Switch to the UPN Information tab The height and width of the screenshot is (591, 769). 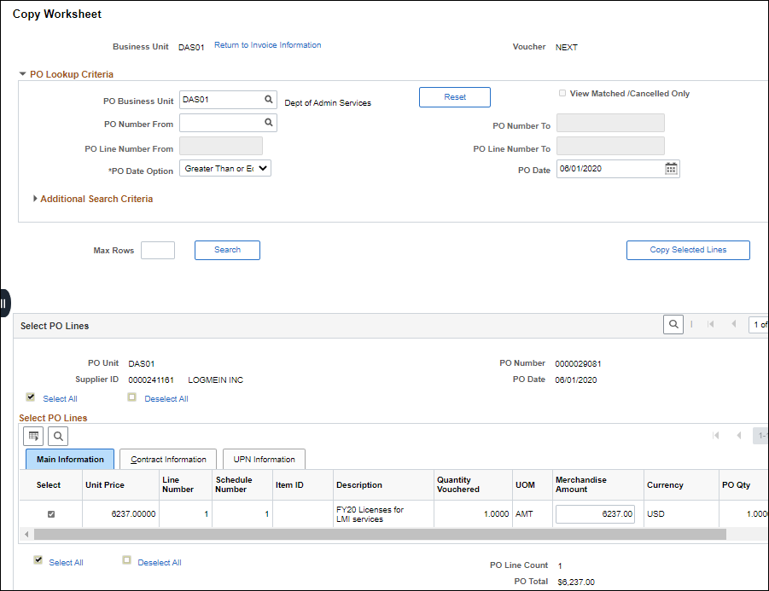point(264,460)
